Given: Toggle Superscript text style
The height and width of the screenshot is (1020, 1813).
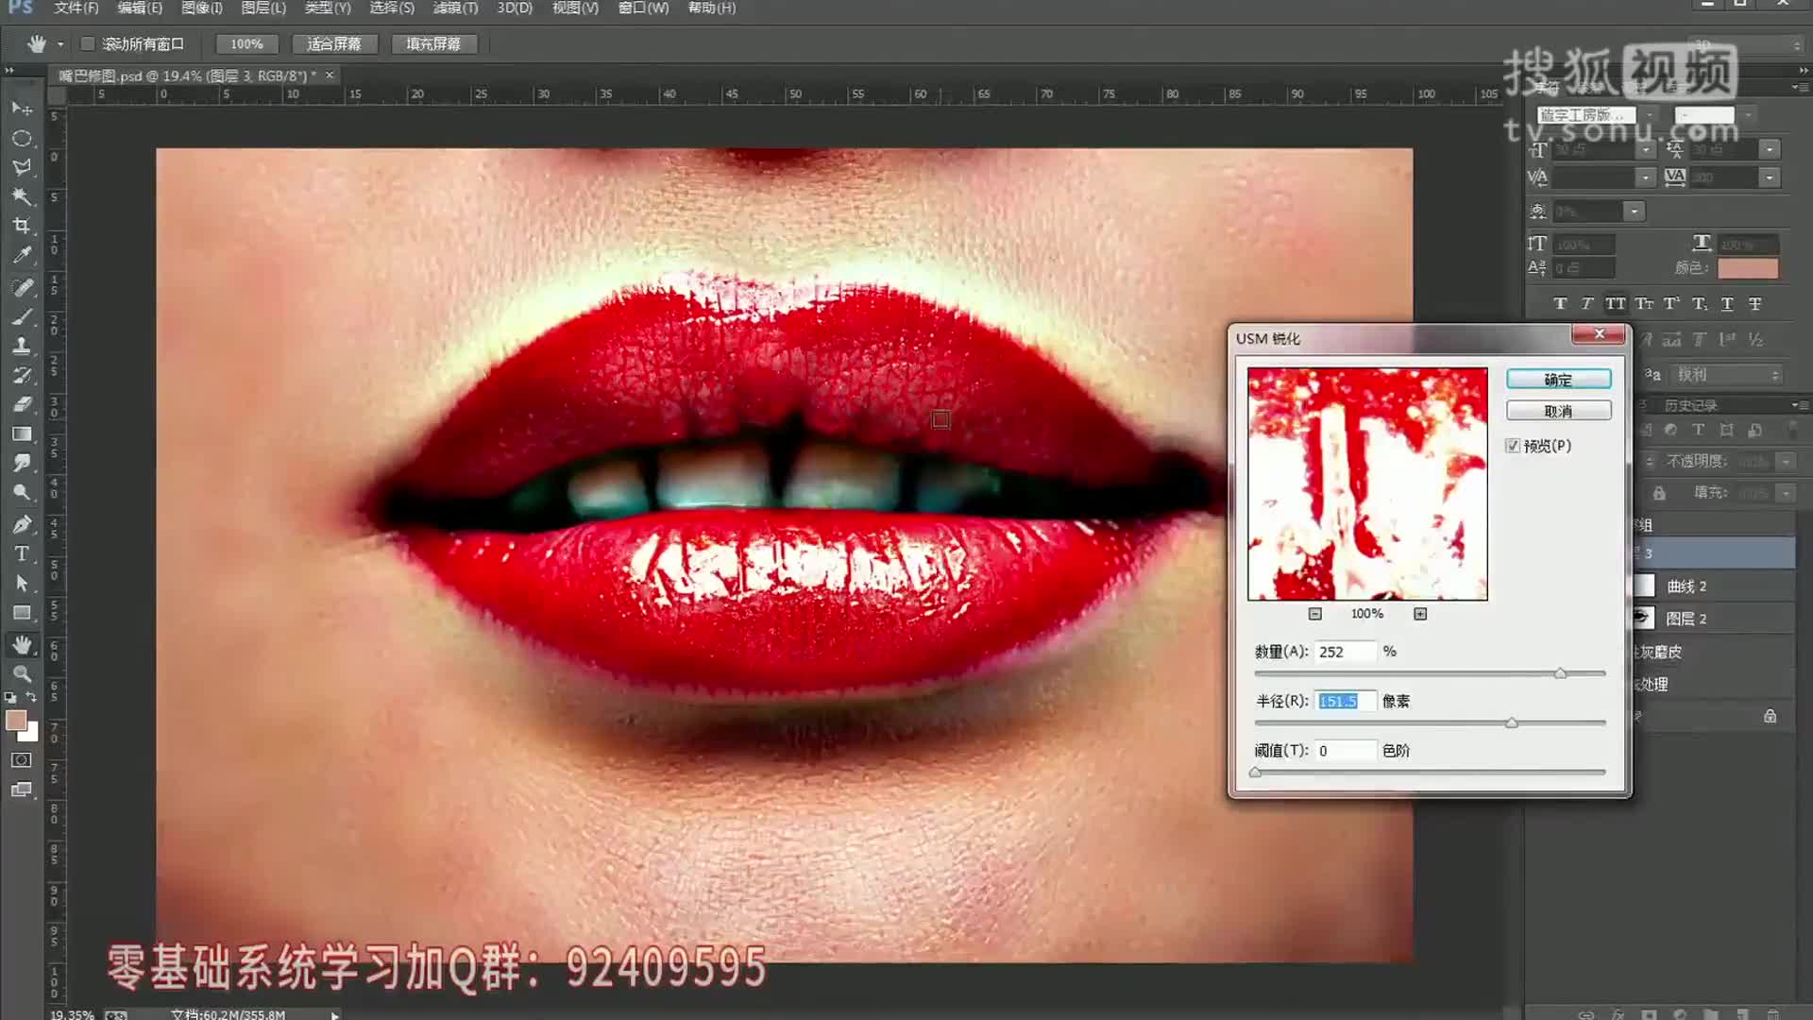Looking at the screenshot, I should pyautogui.click(x=1671, y=304).
